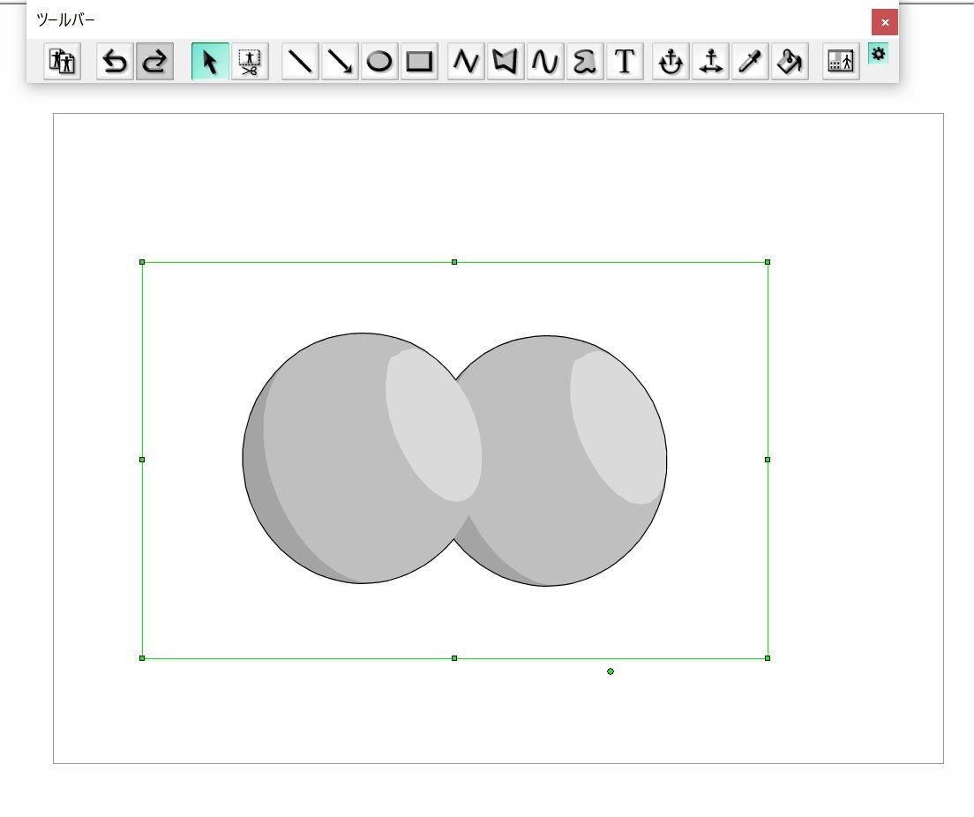This screenshot has height=817, width=974.
Task: Select the Paint bucket fill tool
Action: tap(790, 62)
